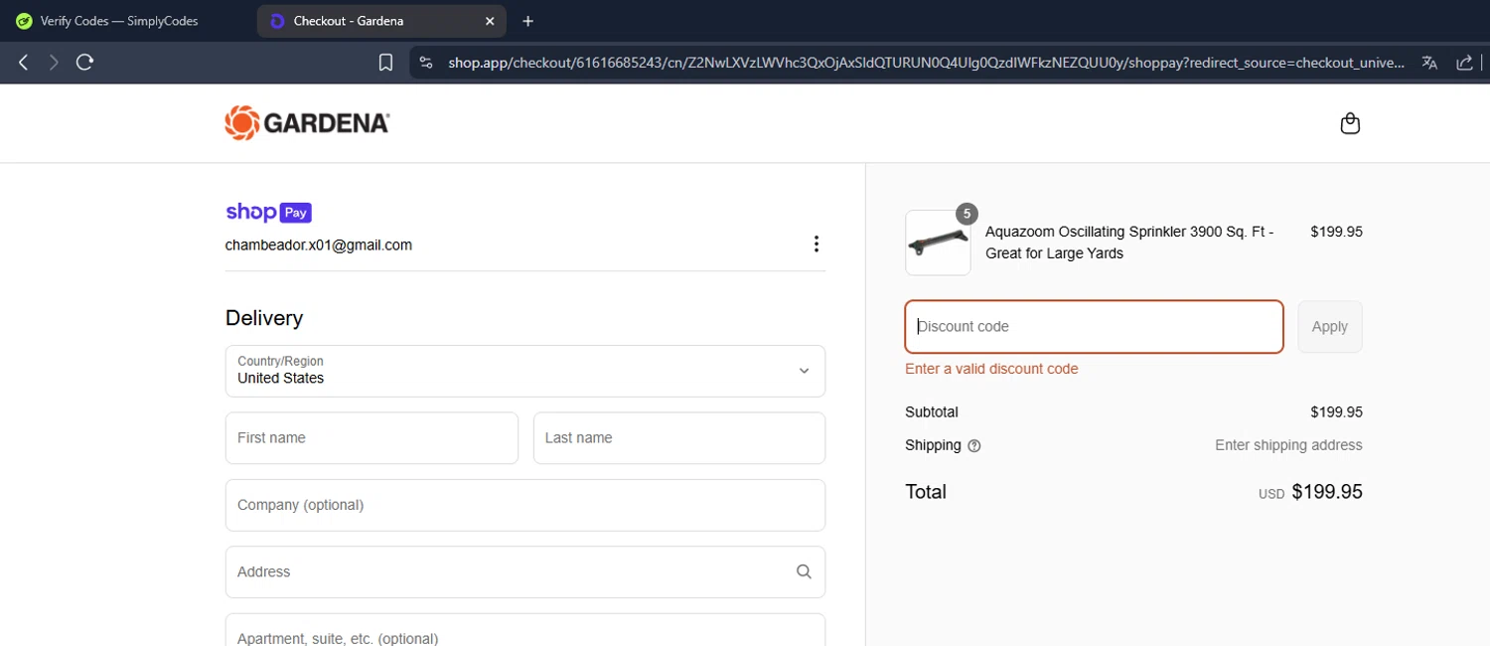Click the Apartment, suite, etc. field
Screen dimensions: 1490x646
click(525, 630)
